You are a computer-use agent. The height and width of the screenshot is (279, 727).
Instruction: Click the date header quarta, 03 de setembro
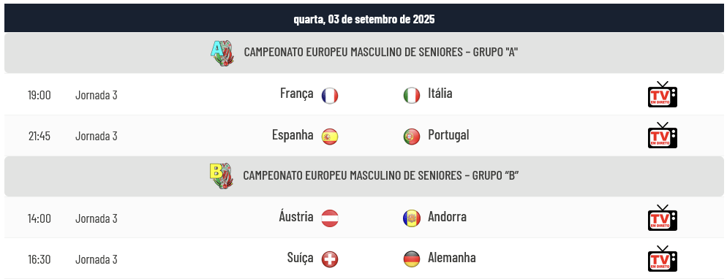(x=364, y=20)
